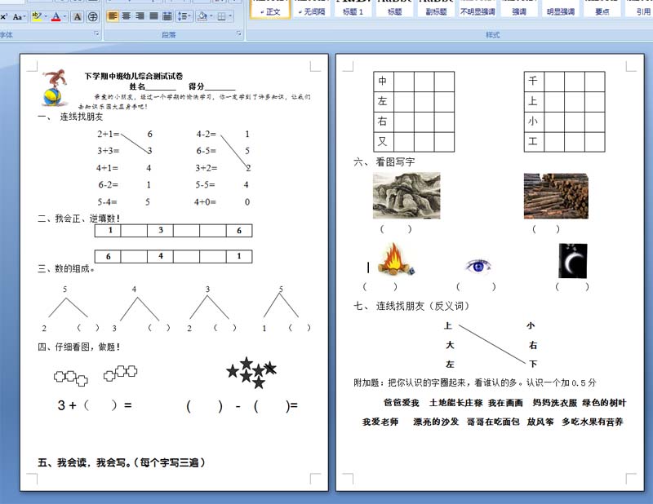The width and height of the screenshot is (653, 504).
Task: Align text to the right
Action: point(140,16)
